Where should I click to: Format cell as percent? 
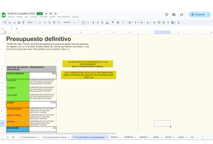click(x=44, y=23)
